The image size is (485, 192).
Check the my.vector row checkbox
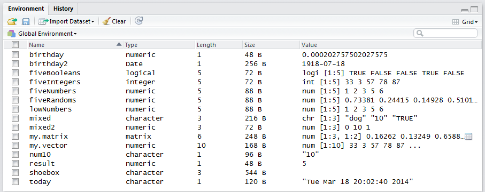click(15, 146)
